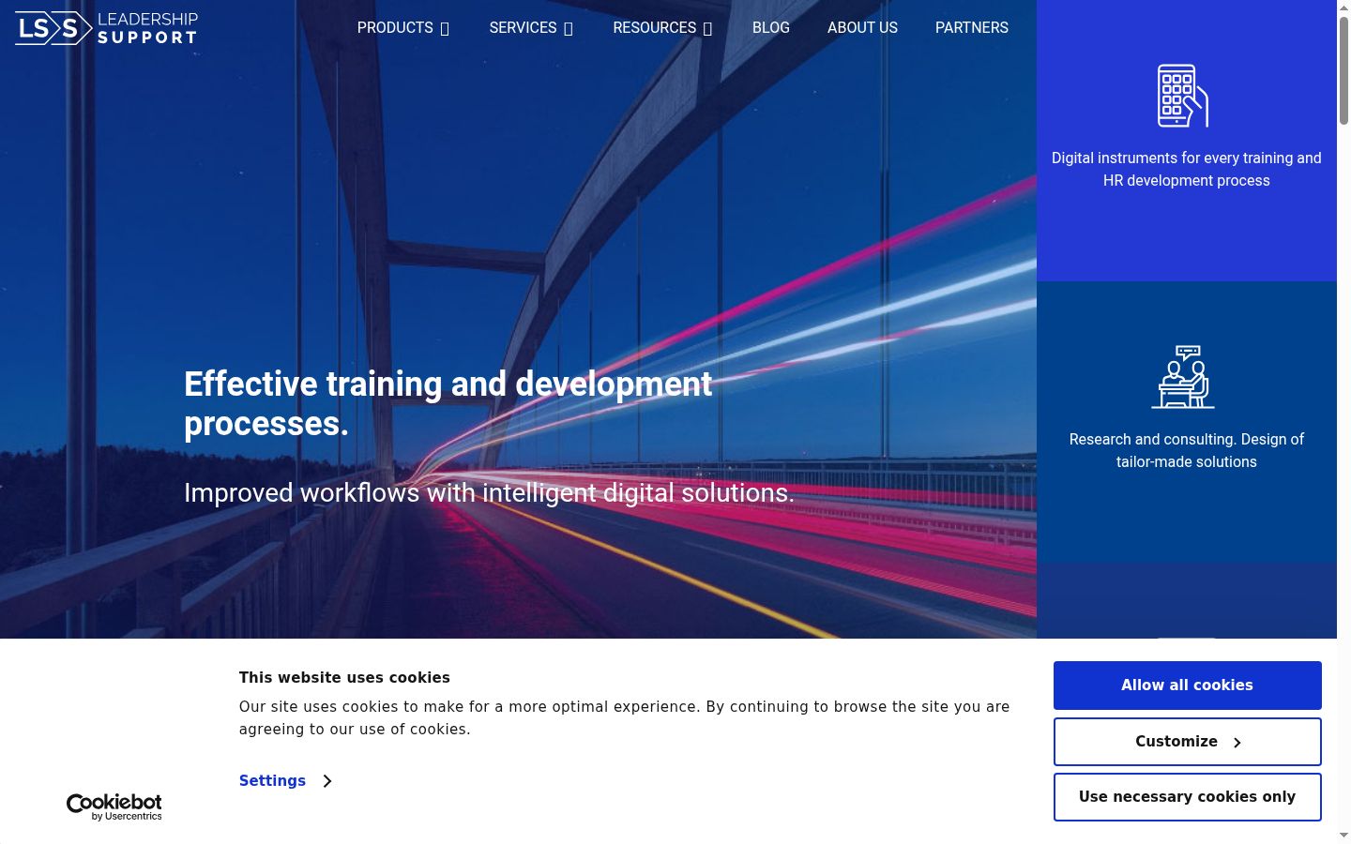
Task: Open the About Us page
Action: point(862,28)
